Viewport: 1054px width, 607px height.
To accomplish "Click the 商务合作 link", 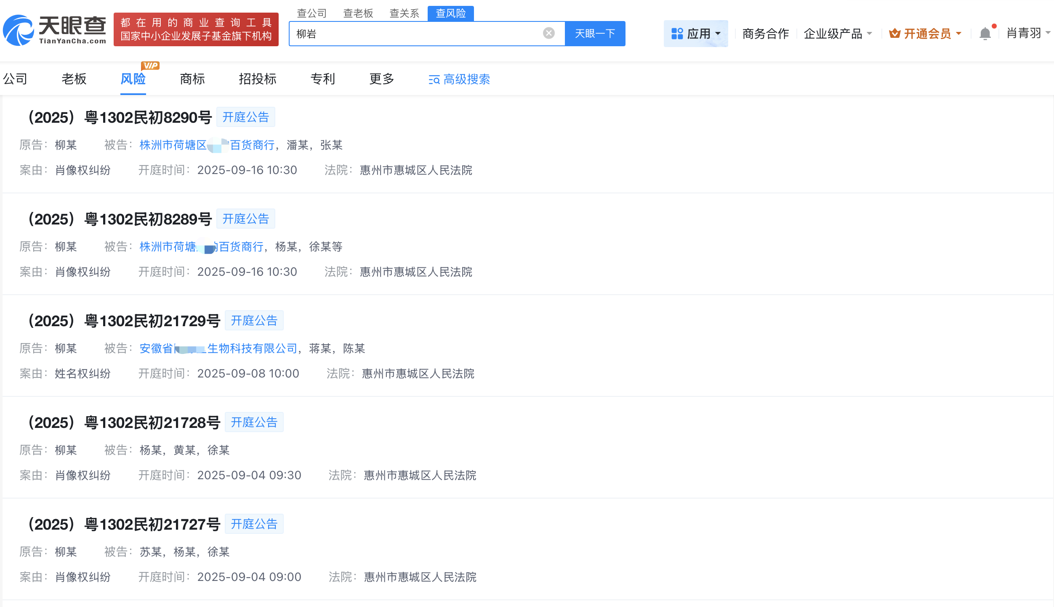I will click(765, 33).
